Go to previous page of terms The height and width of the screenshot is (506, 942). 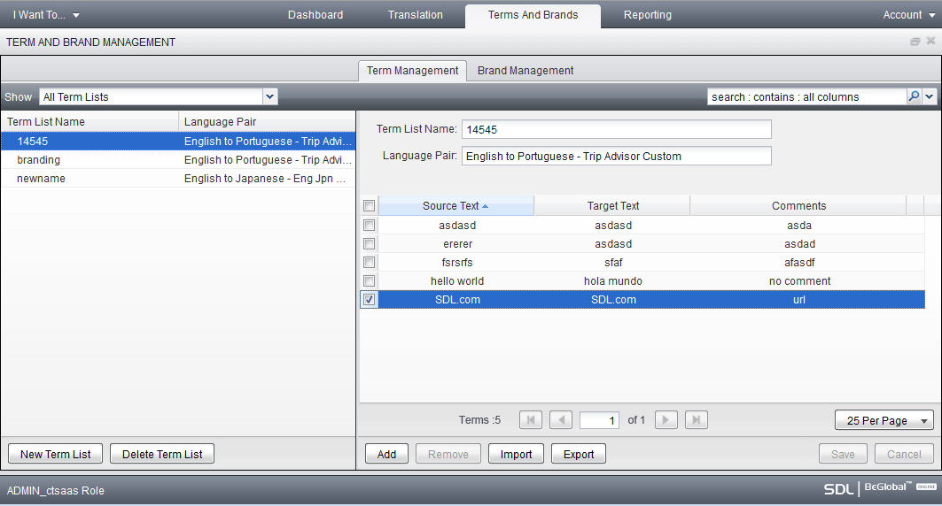click(561, 420)
